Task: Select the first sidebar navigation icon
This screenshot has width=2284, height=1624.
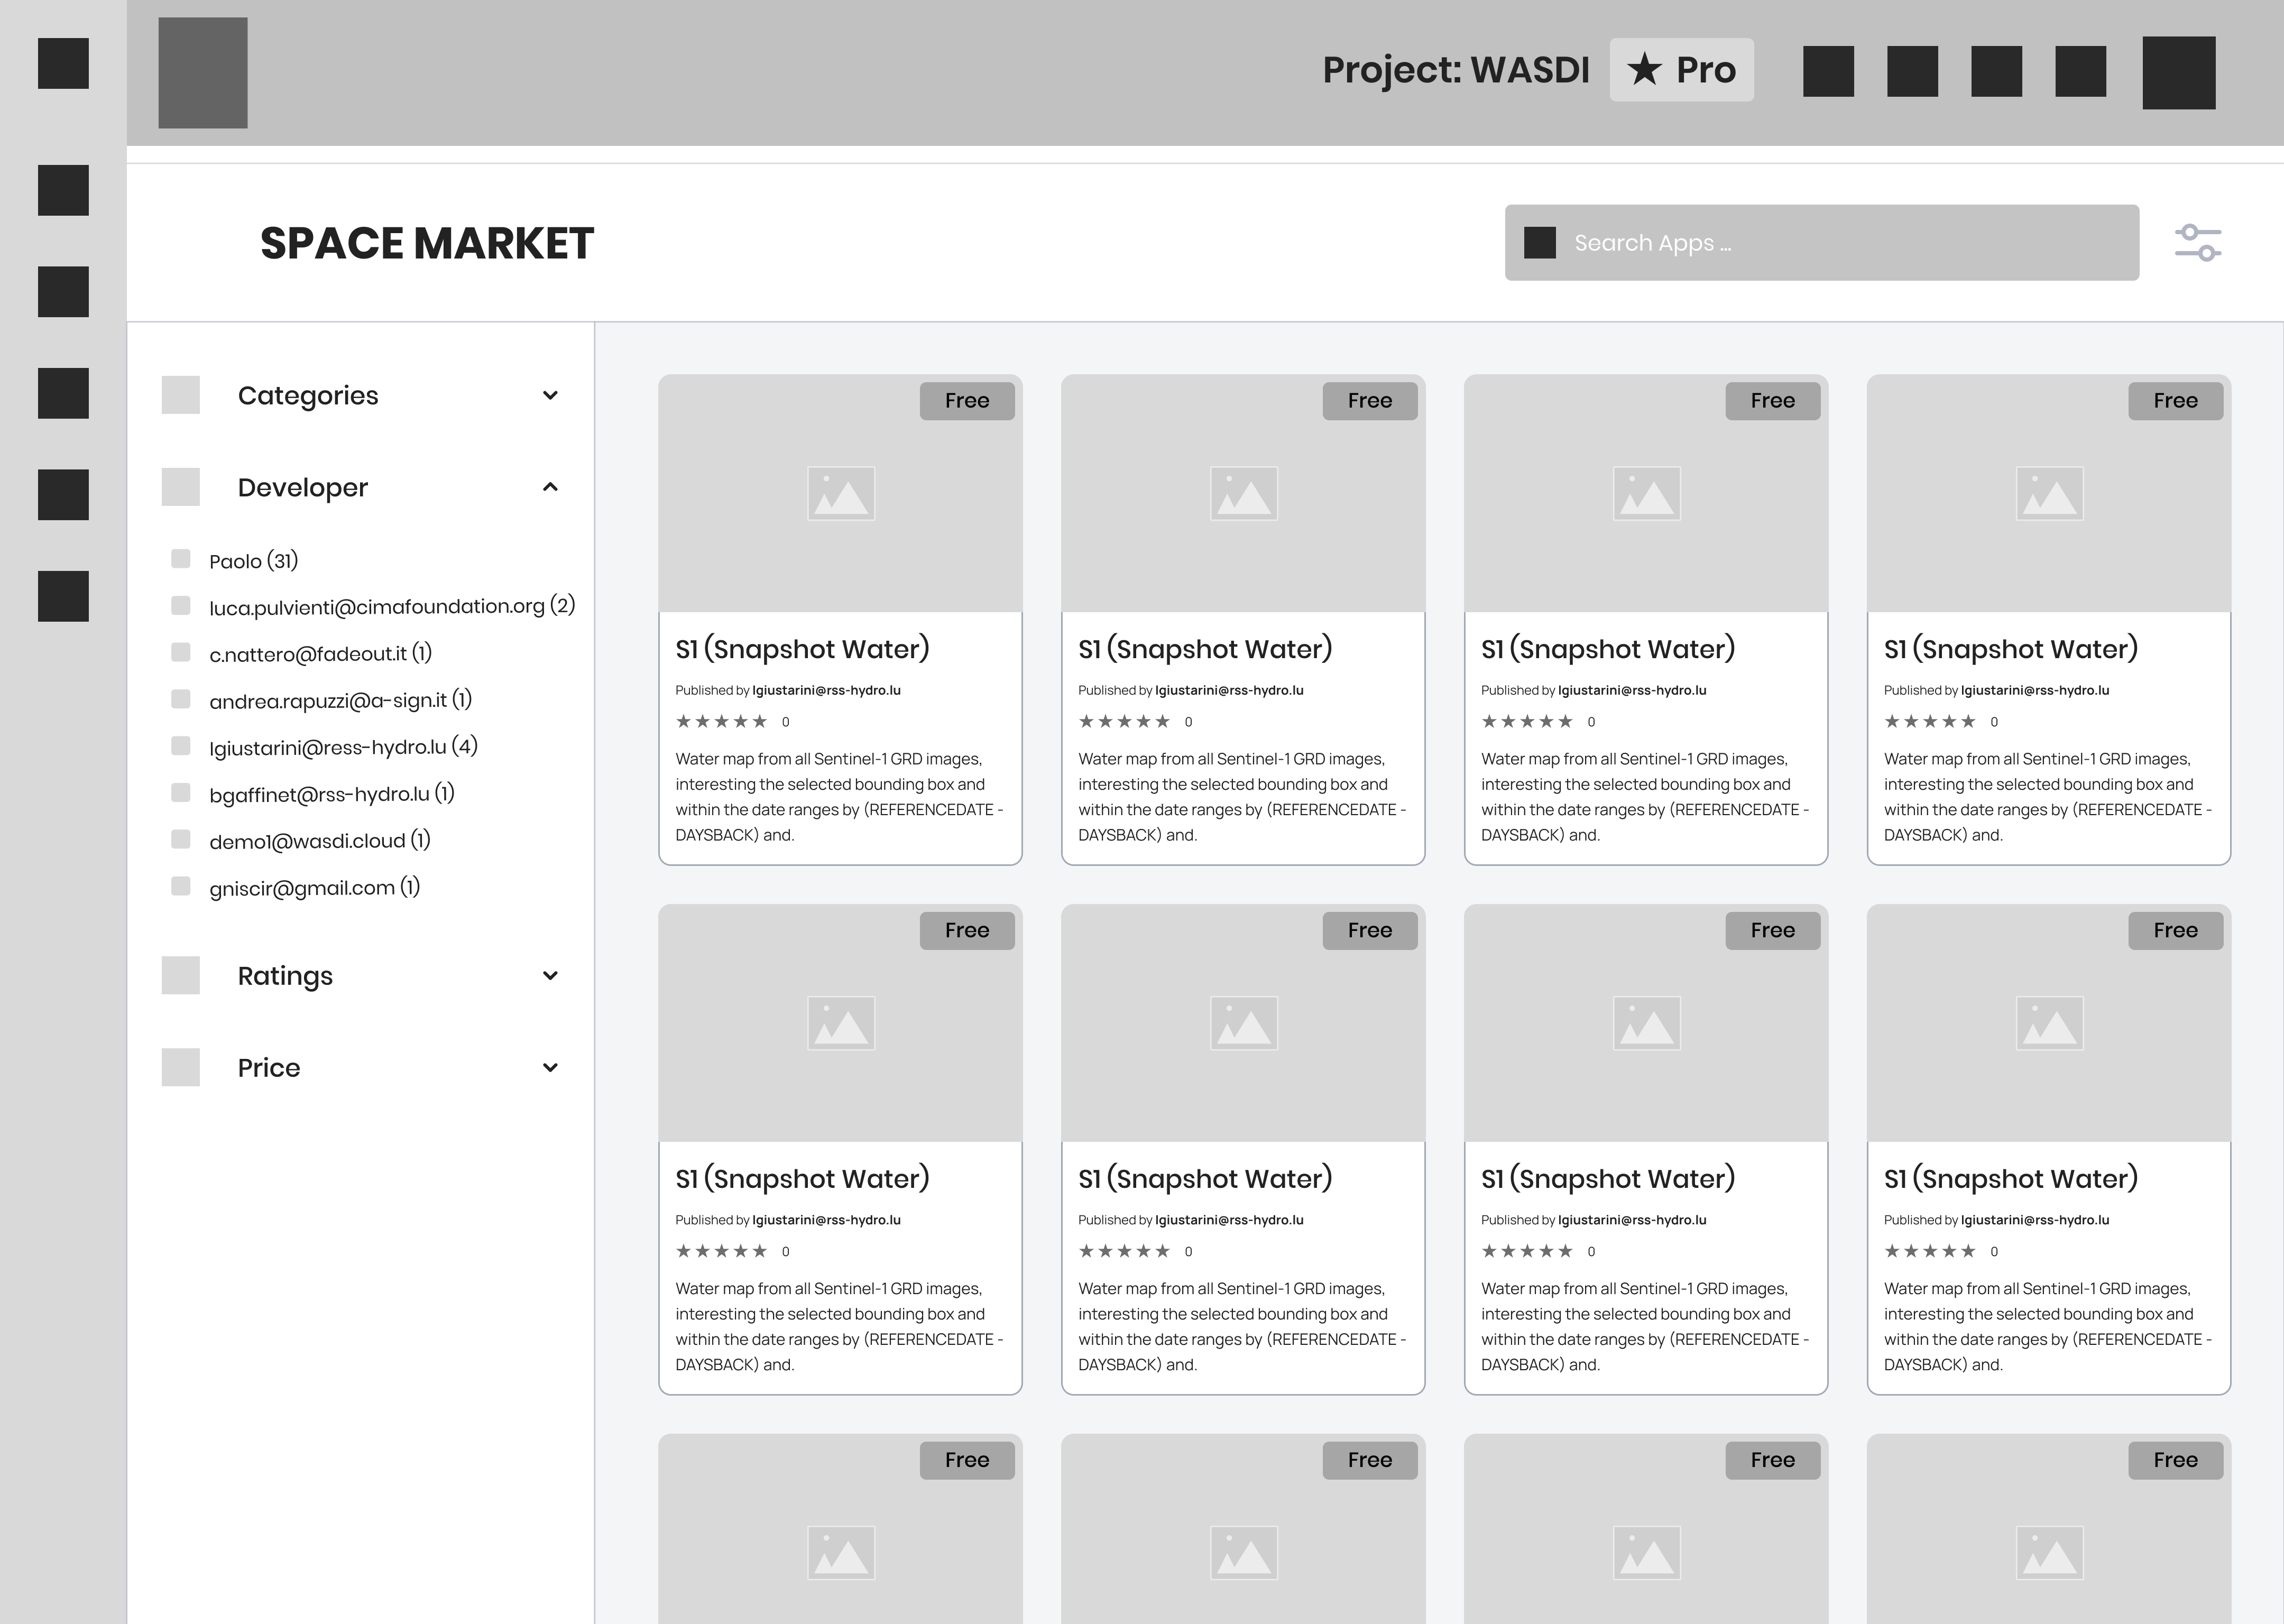Action: (63, 63)
